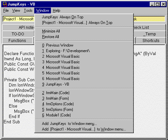The image size is (168, 140).
Task: Choose Add [Project1 - Microsoft Visual...] to Window menu
Action: (84, 129)
